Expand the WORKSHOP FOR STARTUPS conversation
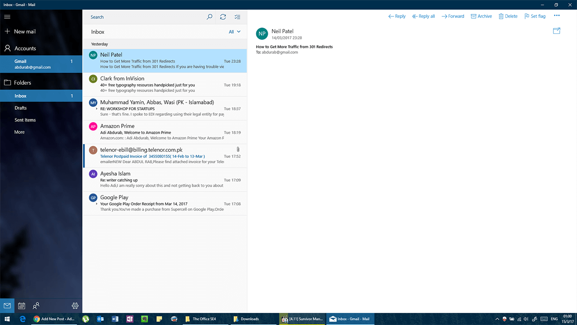Image resolution: width=577 pixels, height=325 pixels. coord(97,109)
